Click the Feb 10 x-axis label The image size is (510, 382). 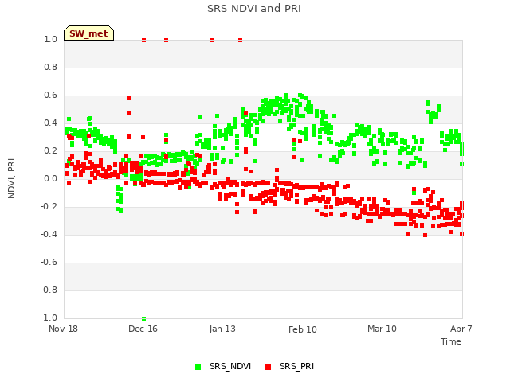tap(303, 329)
